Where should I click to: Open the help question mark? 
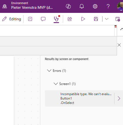(x=108, y=6)
